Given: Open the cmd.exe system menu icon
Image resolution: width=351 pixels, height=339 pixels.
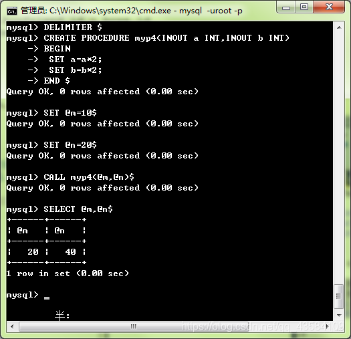Looking at the screenshot, I should pos(12,11).
